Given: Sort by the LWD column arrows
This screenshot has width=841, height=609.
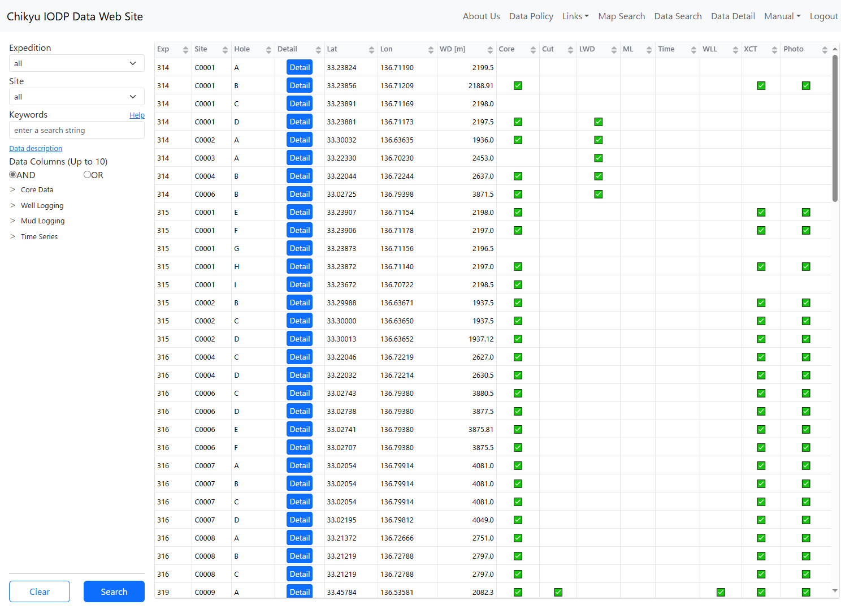Looking at the screenshot, I should 614,50.
